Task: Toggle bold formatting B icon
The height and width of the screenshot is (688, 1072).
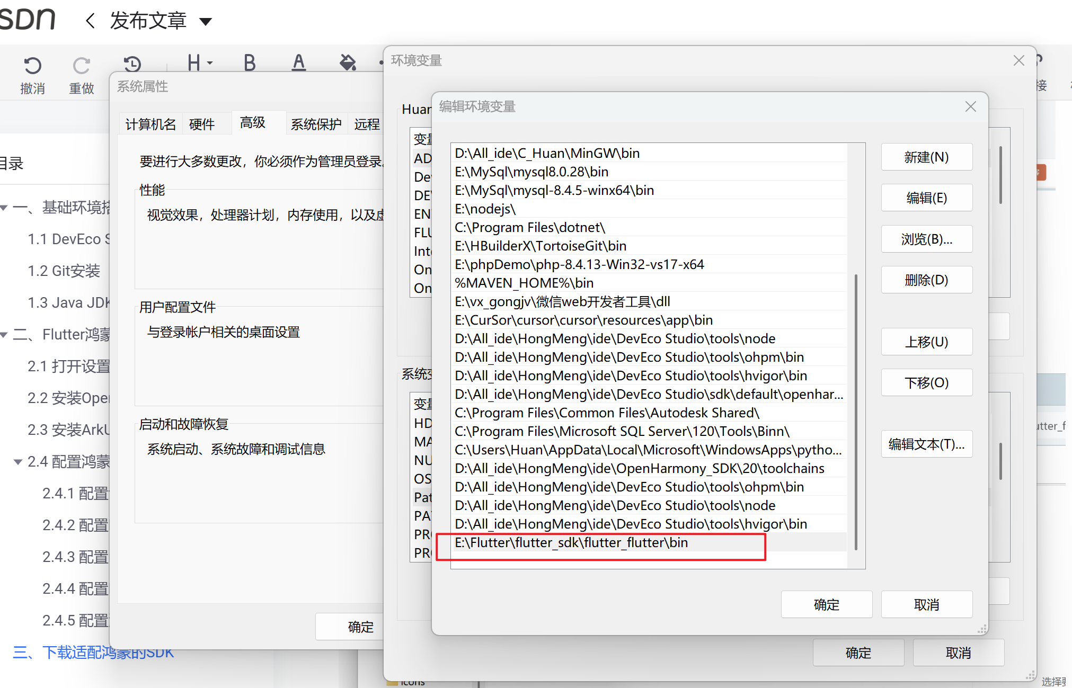Action: [250, 62]
